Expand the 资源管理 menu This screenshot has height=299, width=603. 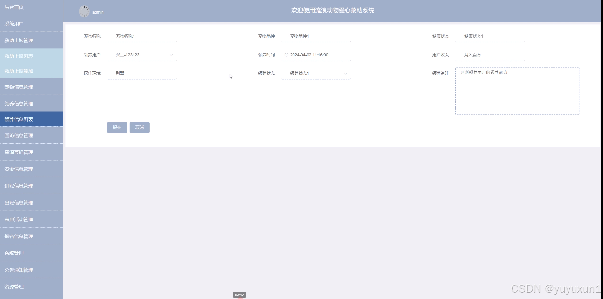(31, 287)
